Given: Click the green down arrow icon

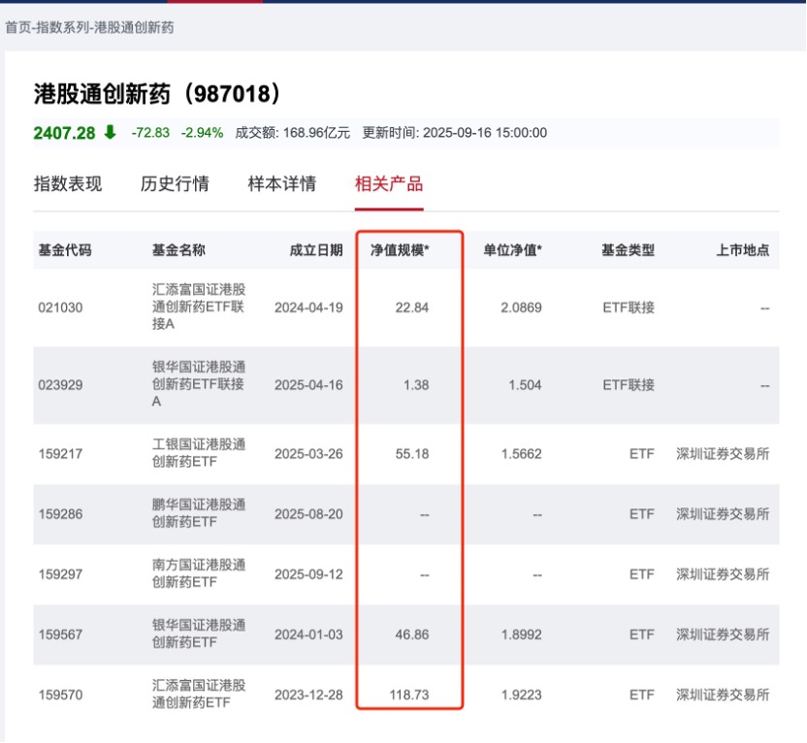Looking at the screenshot, I should click(110, 133).
